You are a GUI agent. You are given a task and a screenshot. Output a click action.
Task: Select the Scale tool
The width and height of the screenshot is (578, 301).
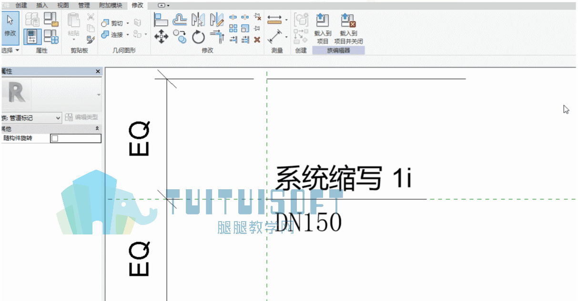tap(245, 29)
